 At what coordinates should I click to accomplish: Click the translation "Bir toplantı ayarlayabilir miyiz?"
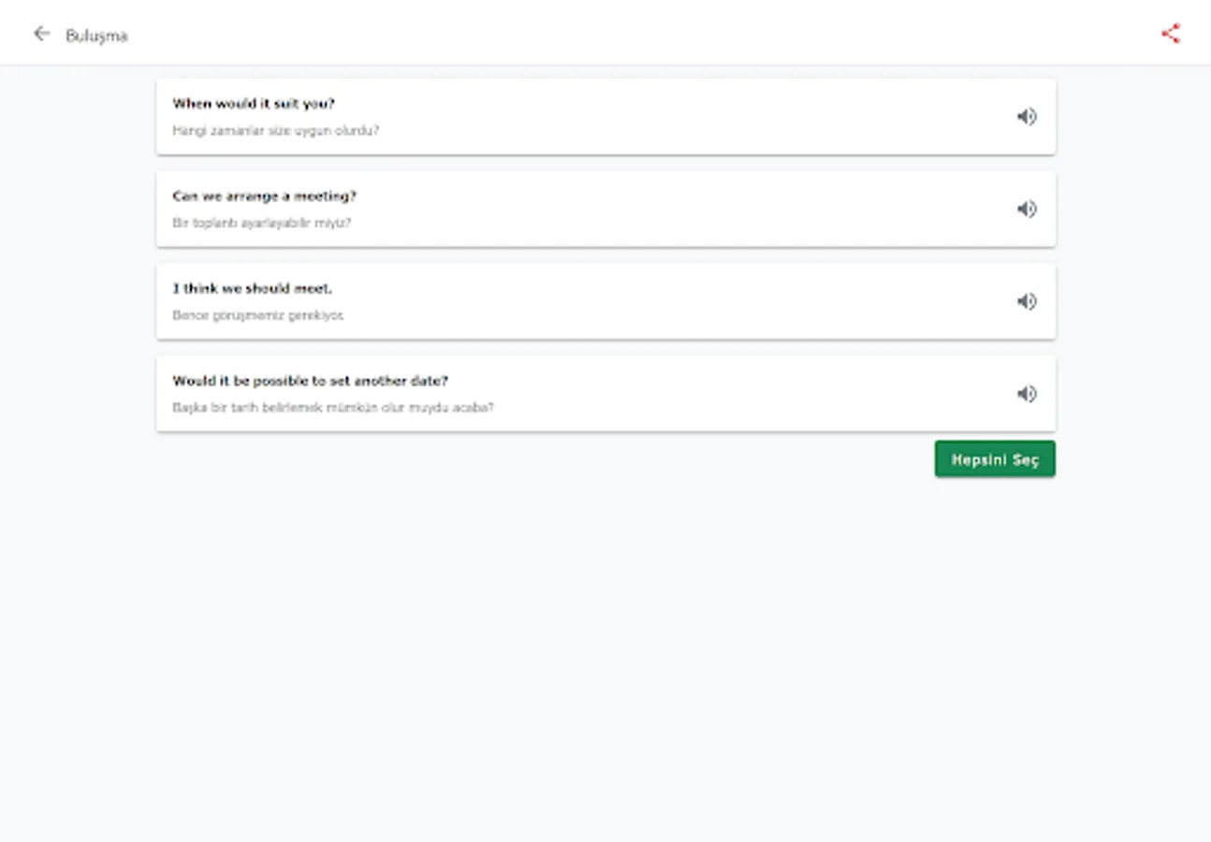261,224
